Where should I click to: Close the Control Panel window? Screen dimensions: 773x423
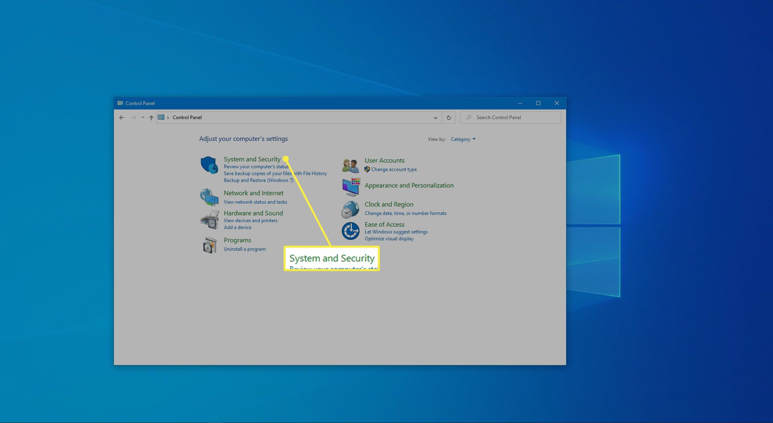tap(557, 103)
